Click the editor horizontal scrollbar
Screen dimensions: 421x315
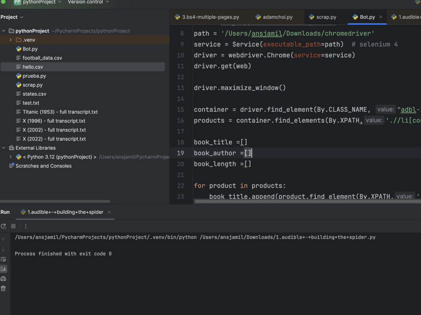[307, 201]
